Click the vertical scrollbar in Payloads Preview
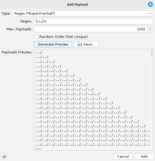The width and height of the screenshot is (155, 161). pyautogui.click(x=151, y=53)
